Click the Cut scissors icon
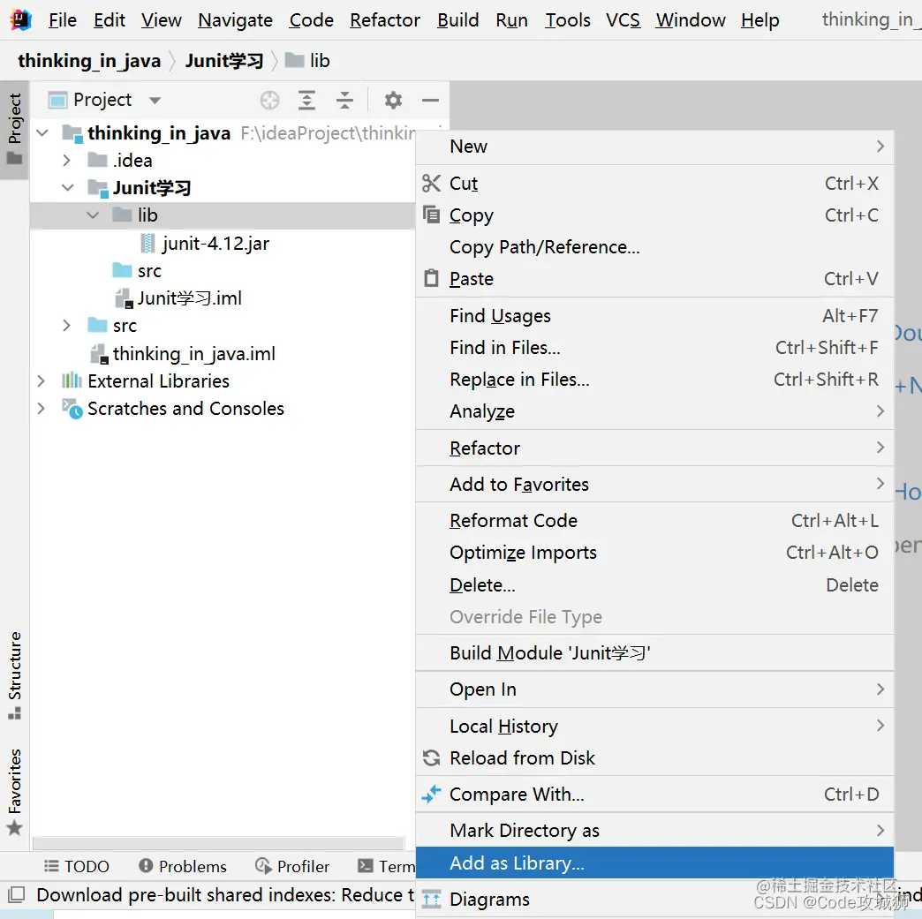922x919 pixels. point(431,184)
